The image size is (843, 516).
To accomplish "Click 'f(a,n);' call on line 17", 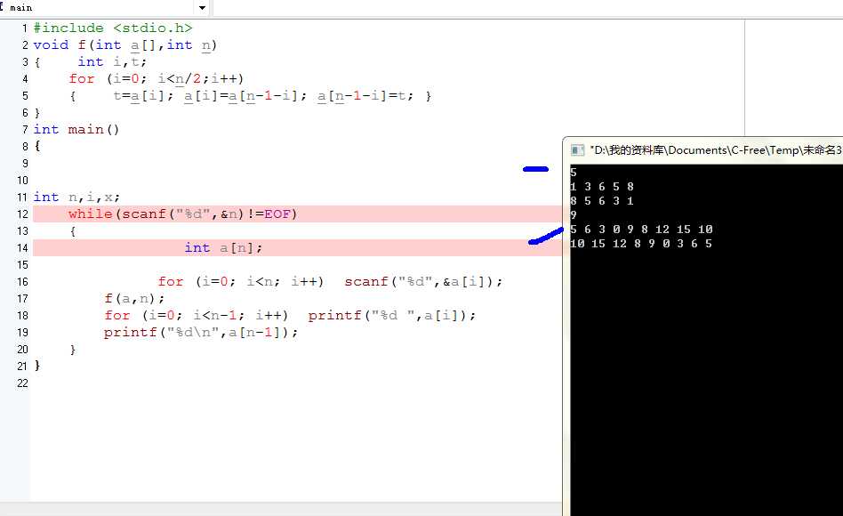I will pos(134,298).
